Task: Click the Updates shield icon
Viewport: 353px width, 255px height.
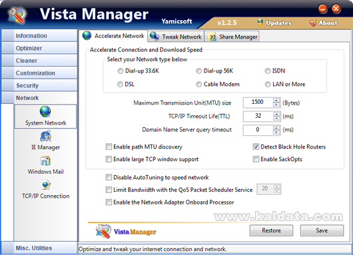Action: click(260, 23)
